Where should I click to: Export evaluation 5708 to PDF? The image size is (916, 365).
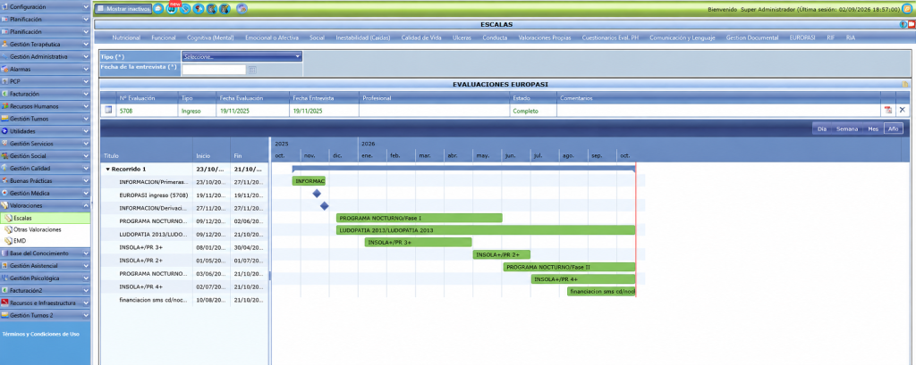(888, 110)
